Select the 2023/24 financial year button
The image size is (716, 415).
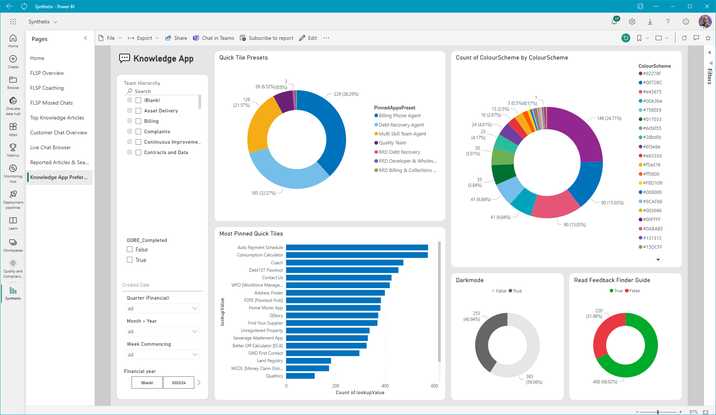point(178,383)
